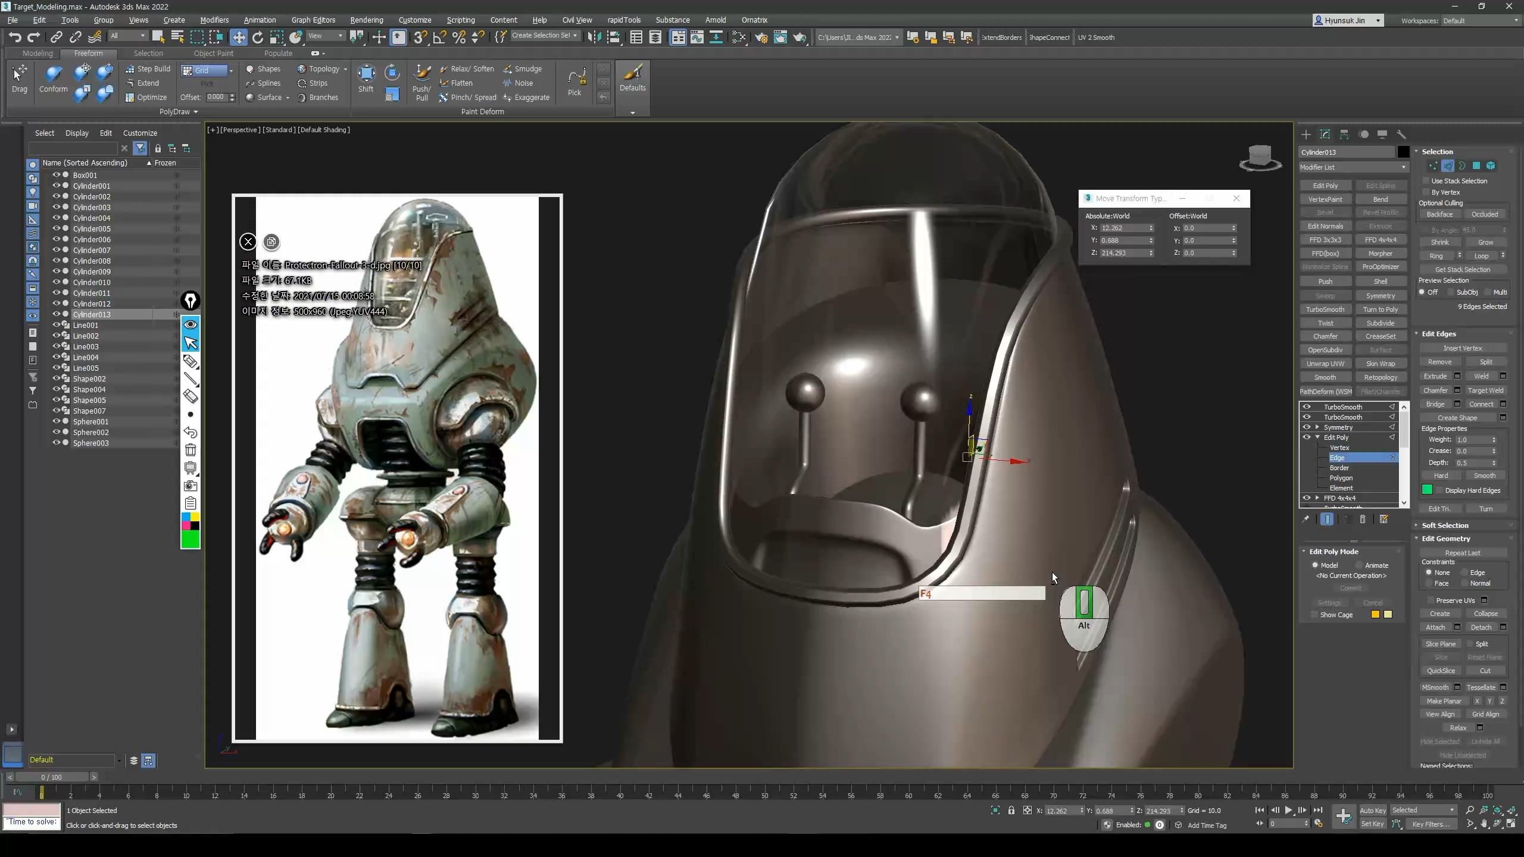Click the Angle Snap toggle icon

coord(439,37)
